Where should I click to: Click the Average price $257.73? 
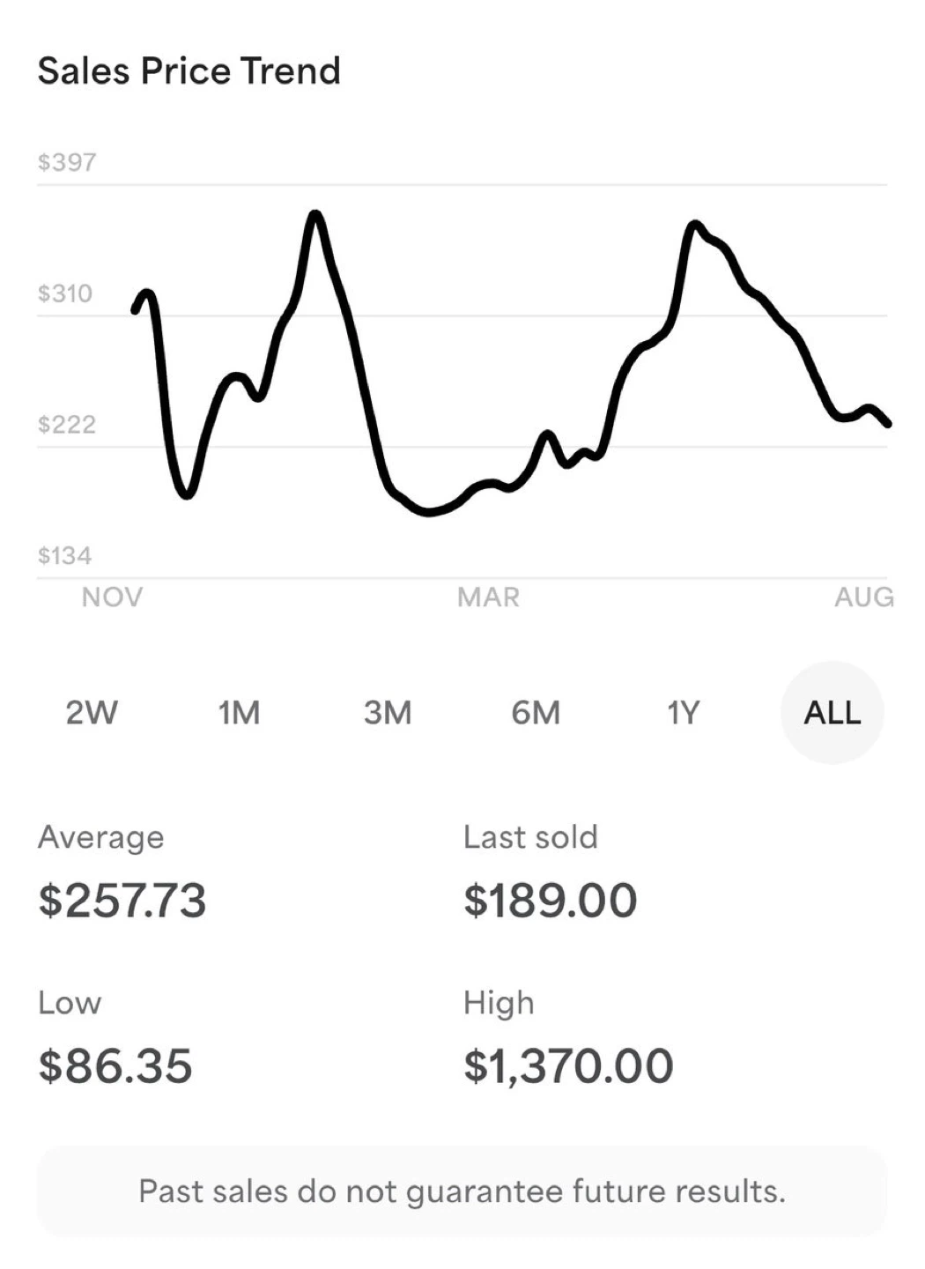pos(122,900)
